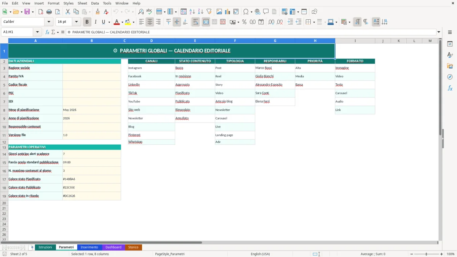
Task: Click English (USA) language in status bar
Action: [x=260, y=254]
